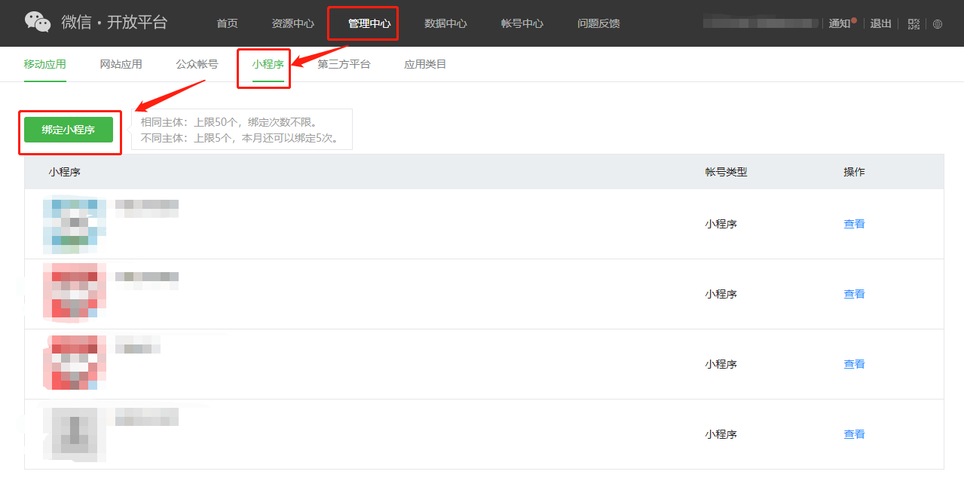This screenshot has height=493, width=964.
Task: Click 查看 for the third mini program
Action: 854,364
